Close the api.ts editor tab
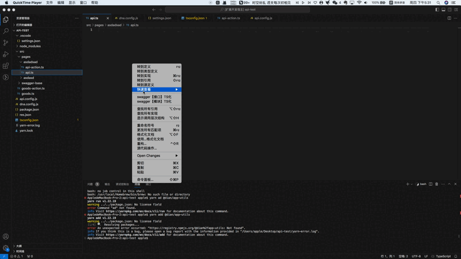Viewport: 461px width, 259px height. coord(108,18)
